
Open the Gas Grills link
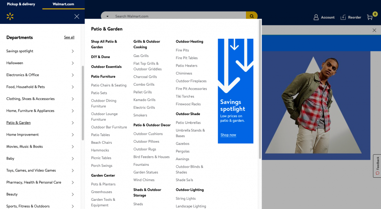141,56
